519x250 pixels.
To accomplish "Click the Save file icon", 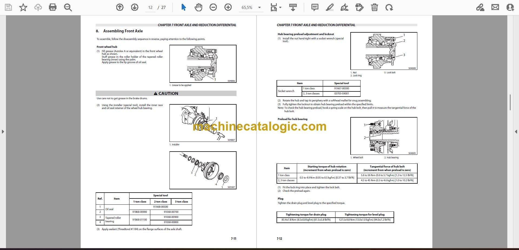I will tap(8, 7).
